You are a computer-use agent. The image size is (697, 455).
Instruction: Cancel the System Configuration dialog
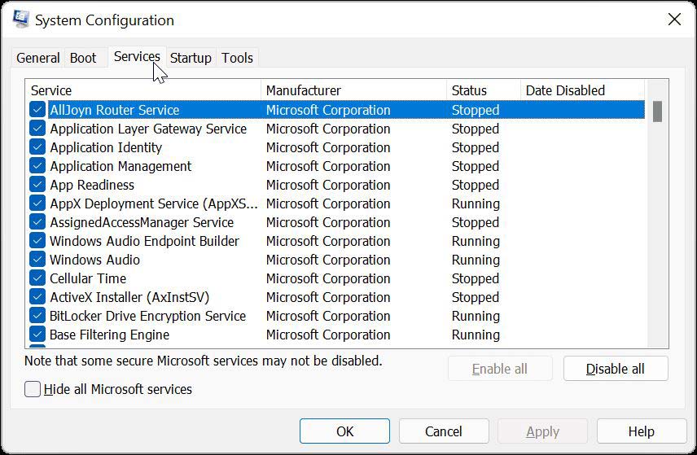444,431
